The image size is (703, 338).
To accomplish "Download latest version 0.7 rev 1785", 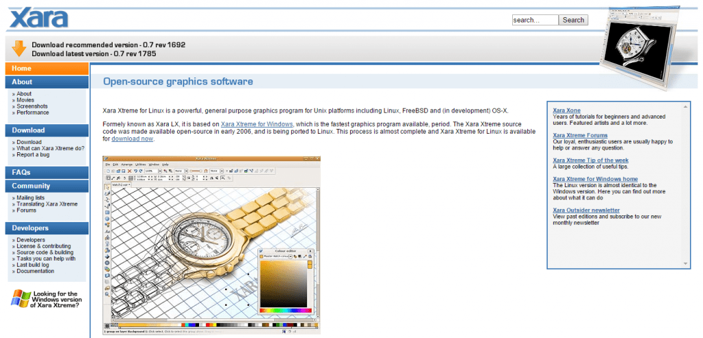I will [x=93, y=53].
